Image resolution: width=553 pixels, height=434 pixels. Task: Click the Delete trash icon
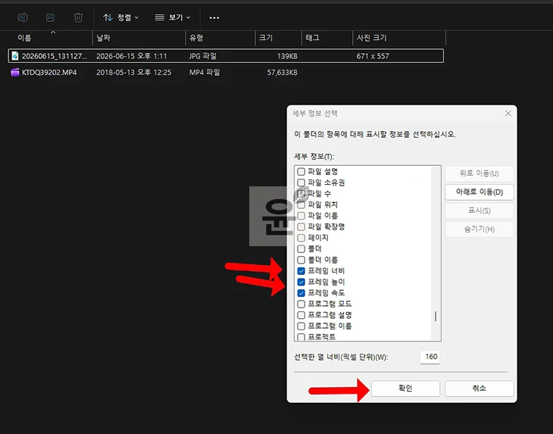tap(78, 17)
